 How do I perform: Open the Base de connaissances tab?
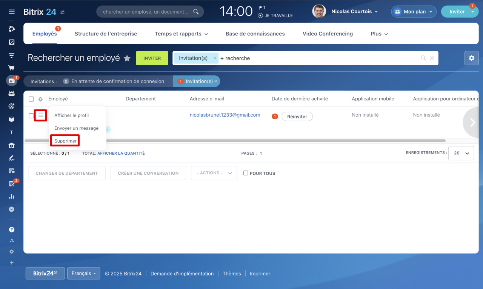[x=255, y=34]
